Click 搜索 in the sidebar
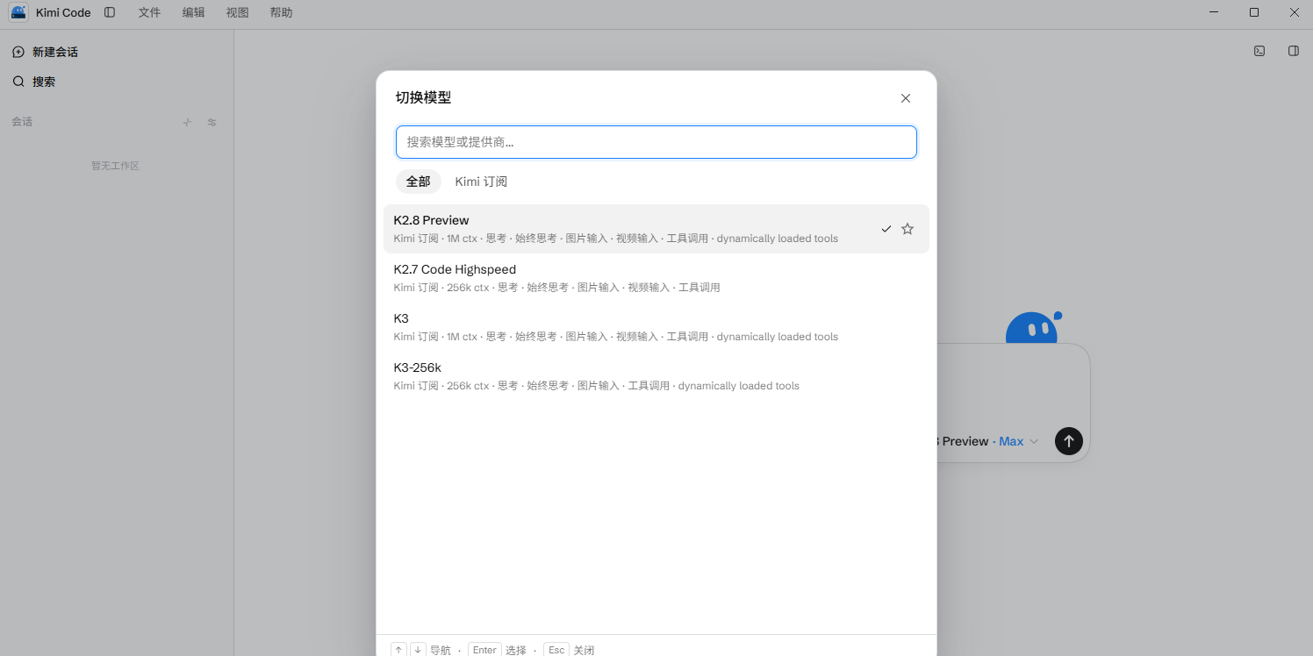1313x656 pixels. click(x=44, y=82)
